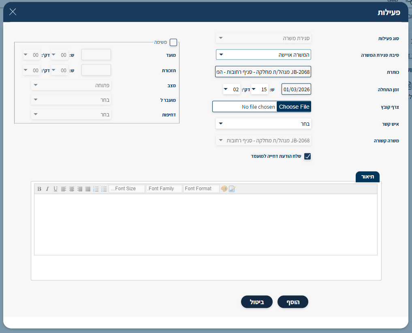Click the הוסף button

point(293,302)
